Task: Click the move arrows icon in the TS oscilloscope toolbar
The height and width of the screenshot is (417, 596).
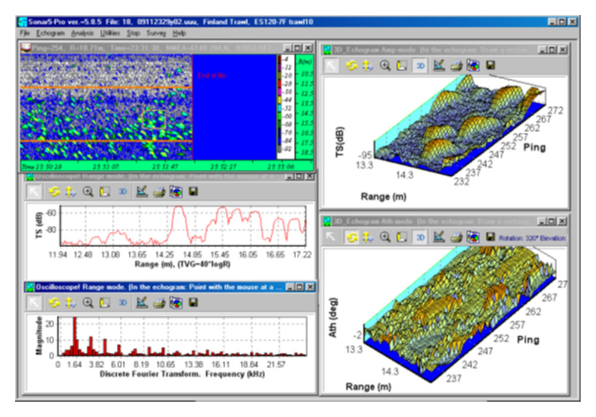Action: click(x=70, y=191)
